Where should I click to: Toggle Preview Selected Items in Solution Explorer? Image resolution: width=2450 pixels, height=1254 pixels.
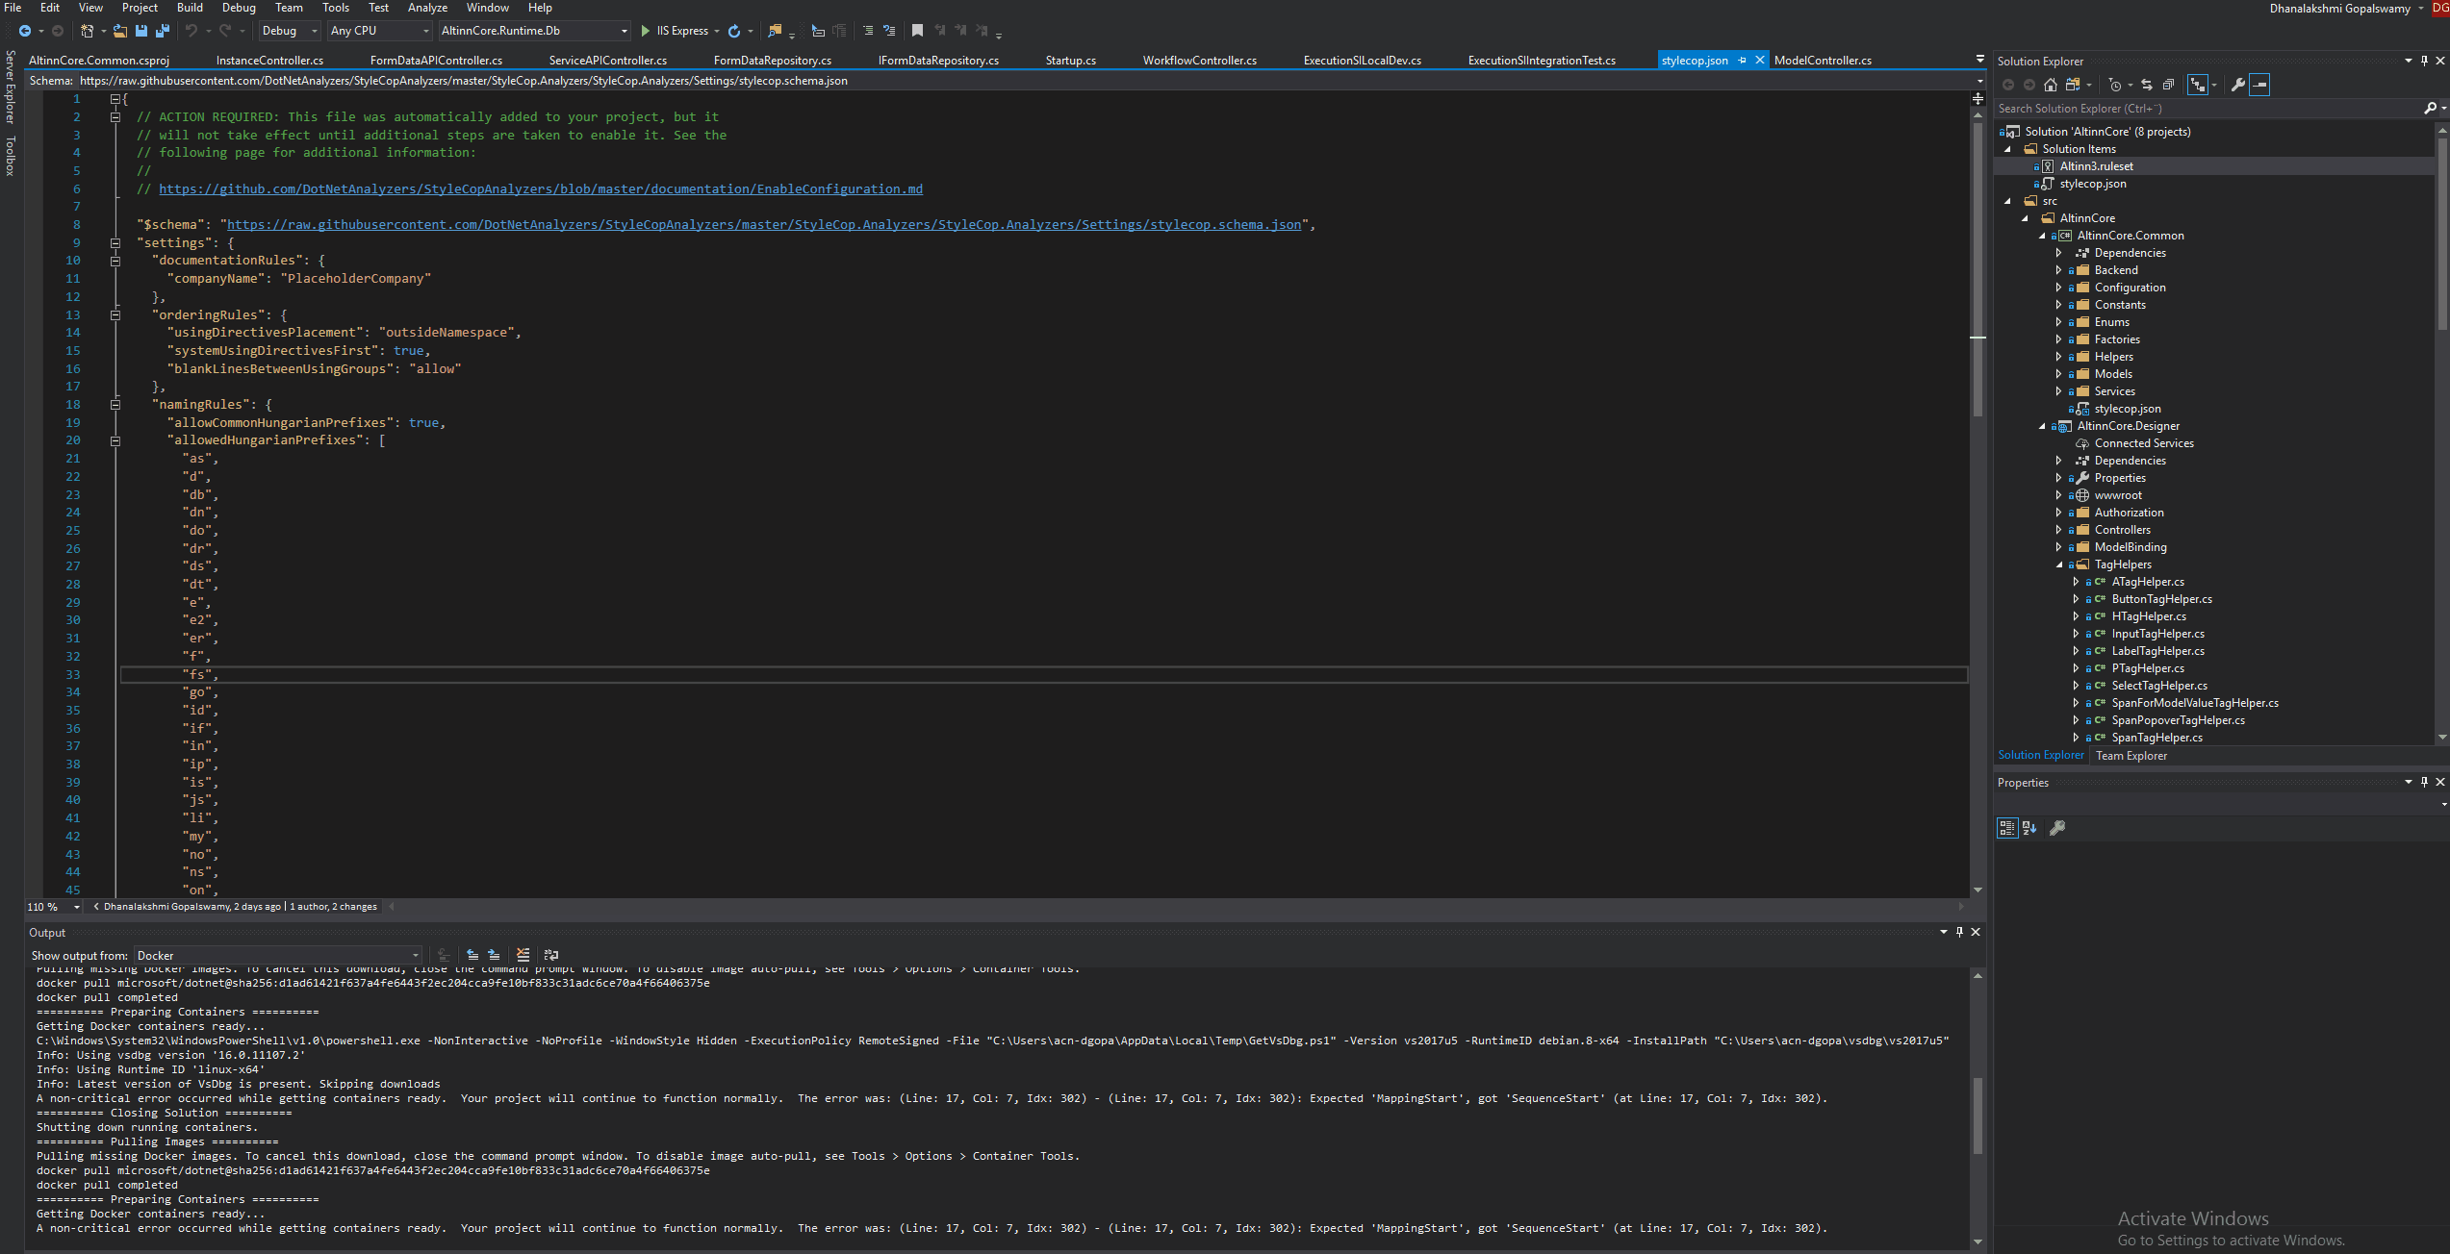pyautogui.click(x=2259, y=85)
